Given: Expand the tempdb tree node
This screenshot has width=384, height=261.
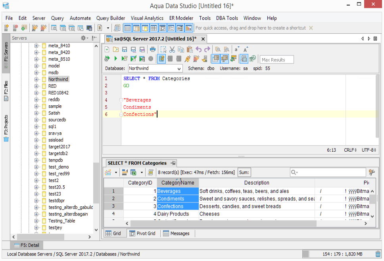Looking at the screenshot, I should tap(36, 160).
